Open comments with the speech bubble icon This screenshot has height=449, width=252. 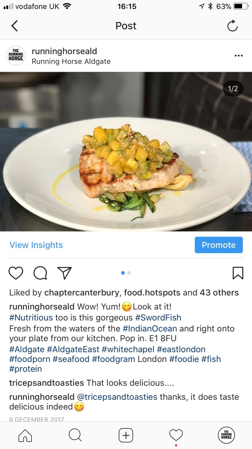coord(40,273)
